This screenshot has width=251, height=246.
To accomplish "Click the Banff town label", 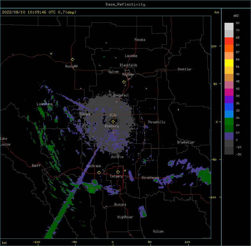I will [36, 166].
